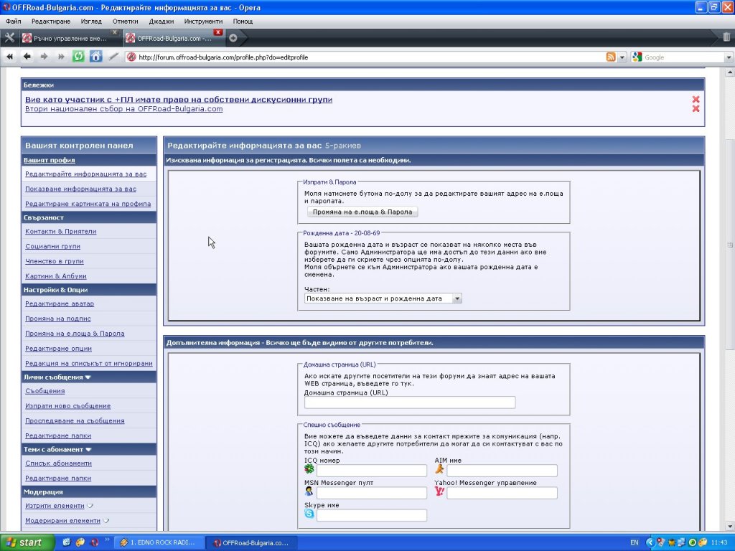Open the Помощ menu

(243, 21)
